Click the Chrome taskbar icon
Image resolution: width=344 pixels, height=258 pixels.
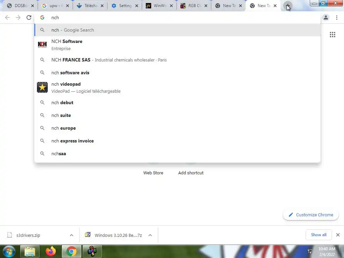[71, 251]
